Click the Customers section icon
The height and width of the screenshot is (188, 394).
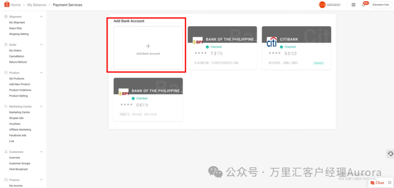[x=6, y=152]
